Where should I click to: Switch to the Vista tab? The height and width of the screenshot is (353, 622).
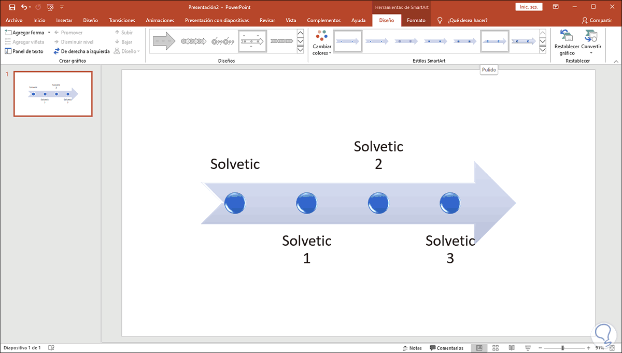tap(291, 20)
